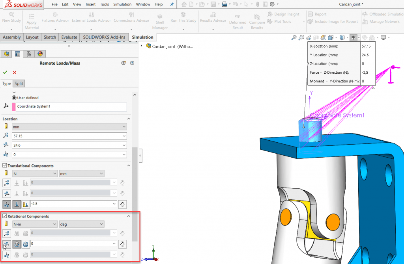The width and height of the screenshot is (404, 264).
Task: Open the PropertyManager tab icon
Action: point(17,54)
